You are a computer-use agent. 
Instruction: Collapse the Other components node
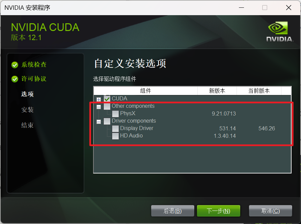pos(99,107)
